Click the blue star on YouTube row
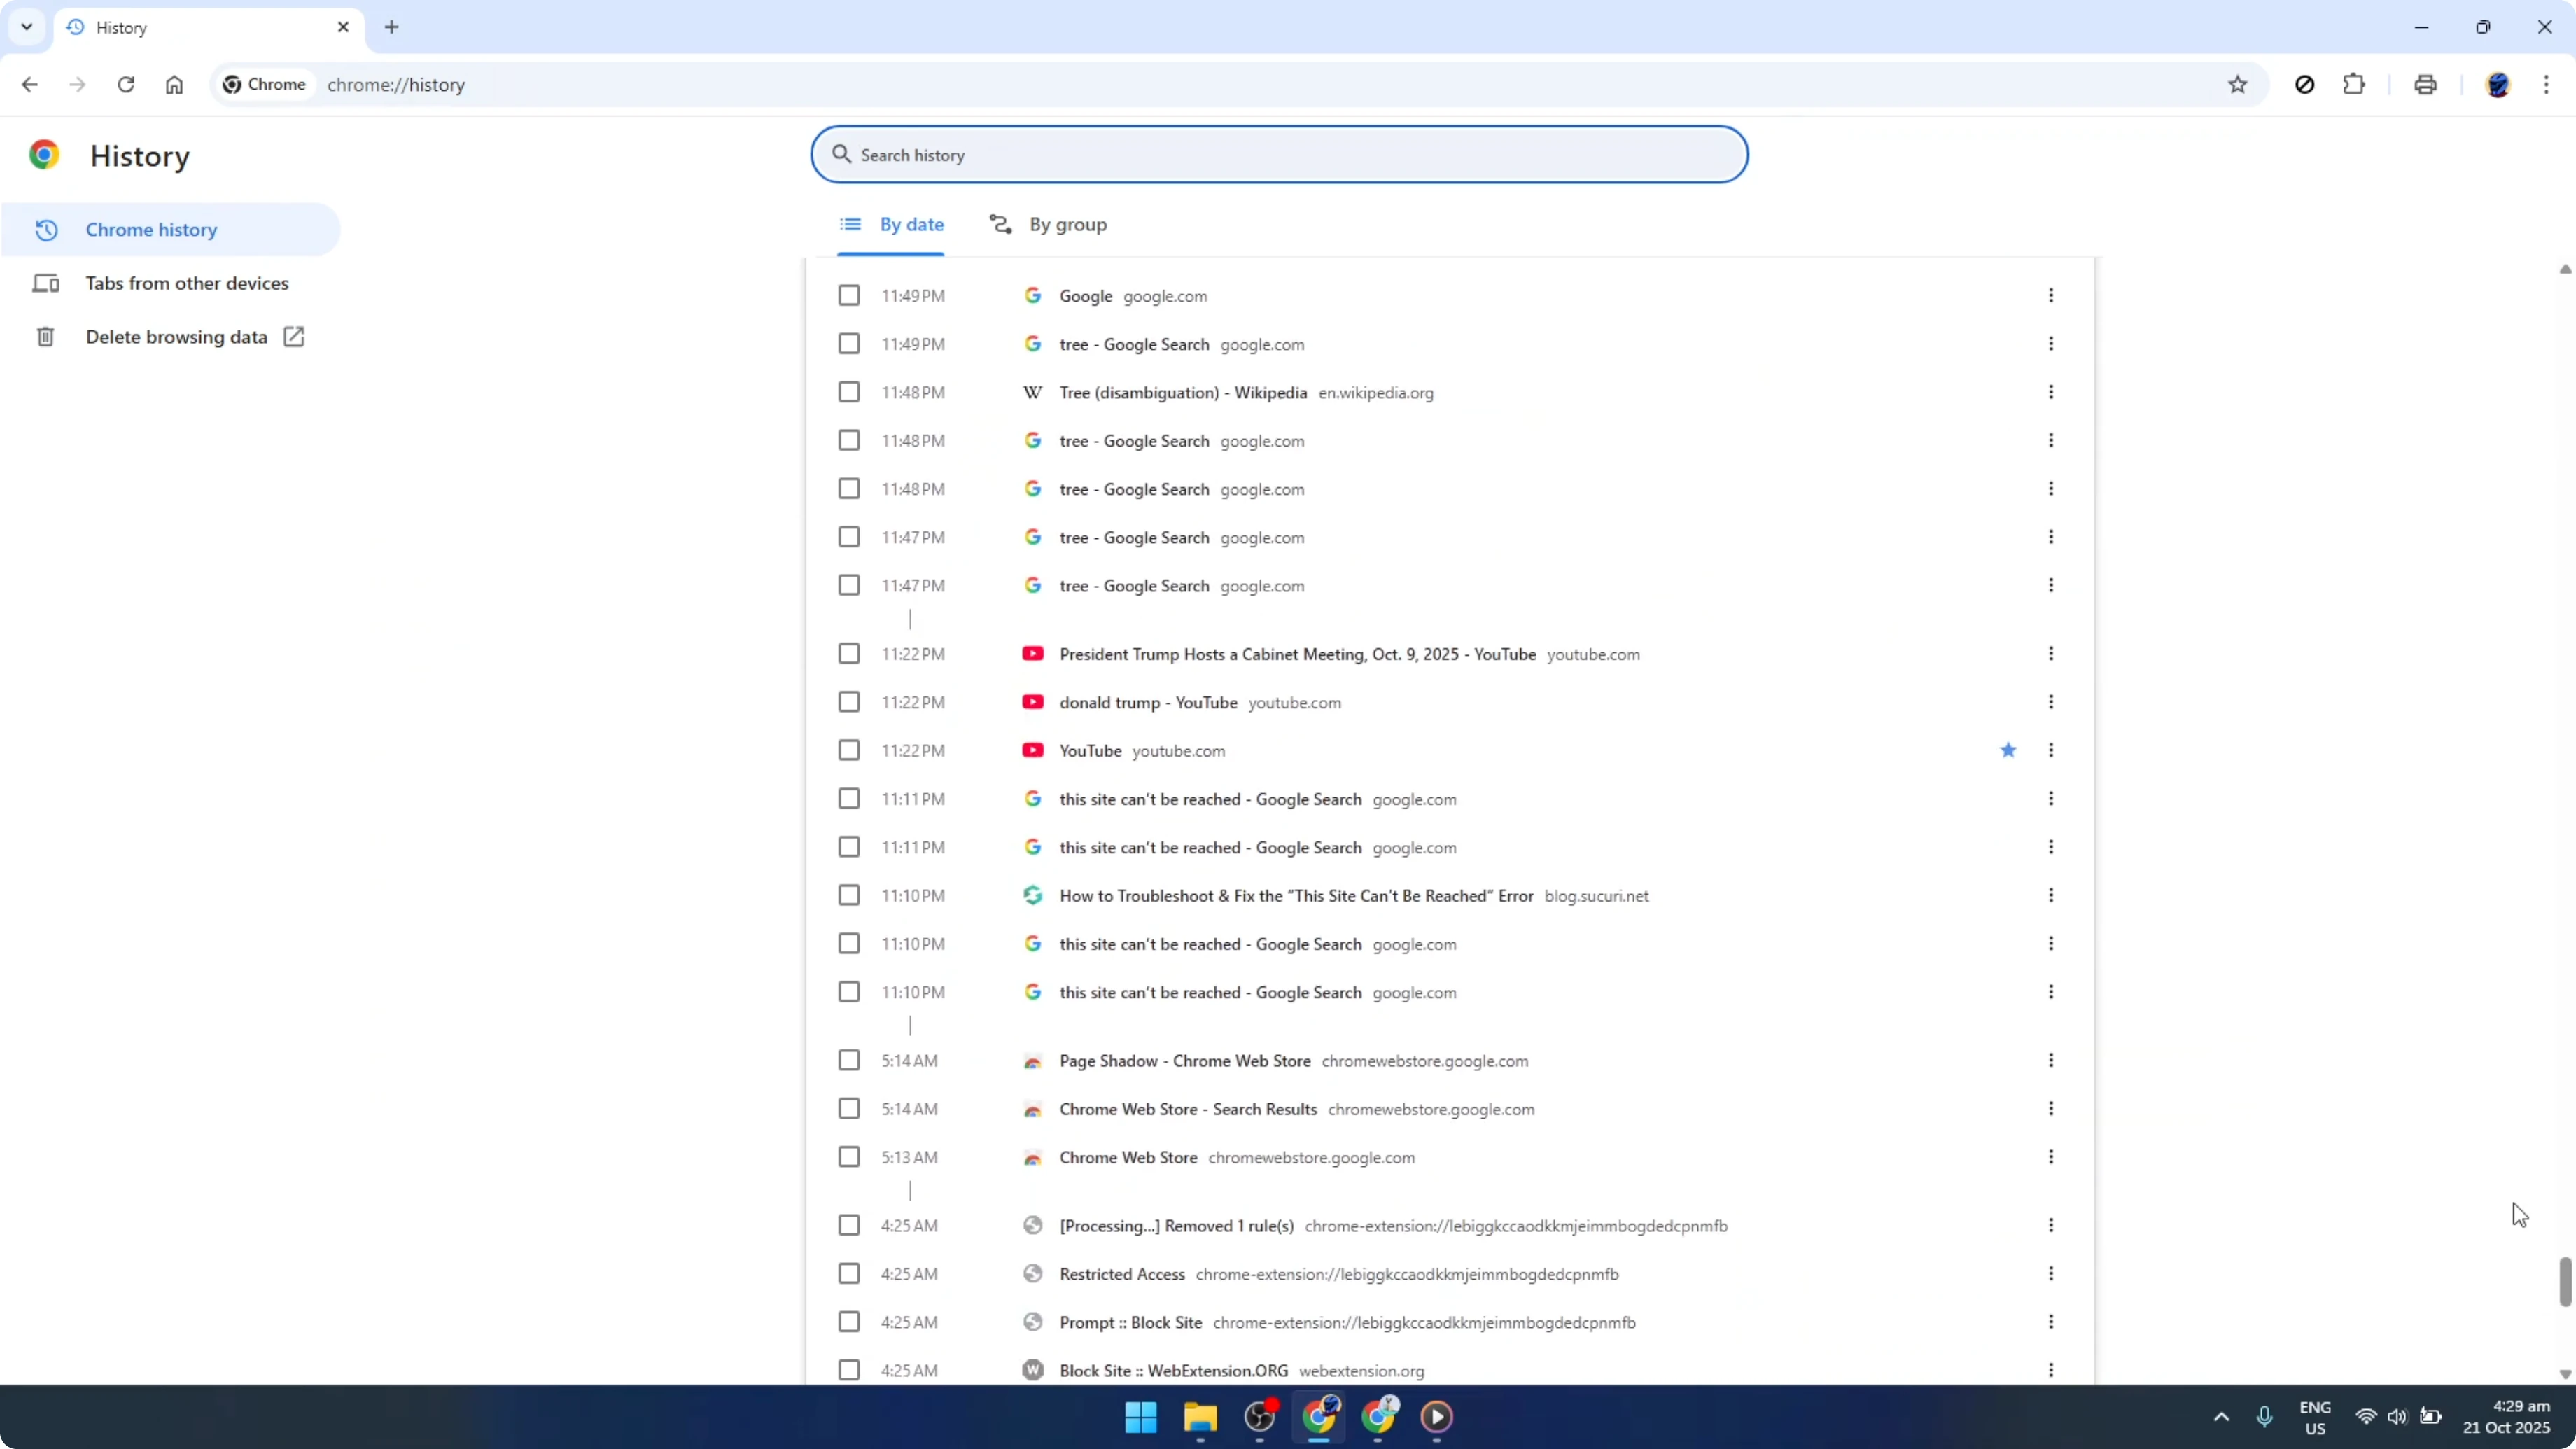This screenshot has width=2576, height=1449. [x=2008, y=750]
